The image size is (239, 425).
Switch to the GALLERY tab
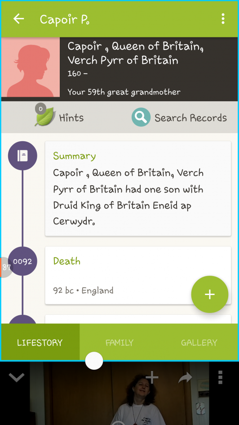pos(199,343)
